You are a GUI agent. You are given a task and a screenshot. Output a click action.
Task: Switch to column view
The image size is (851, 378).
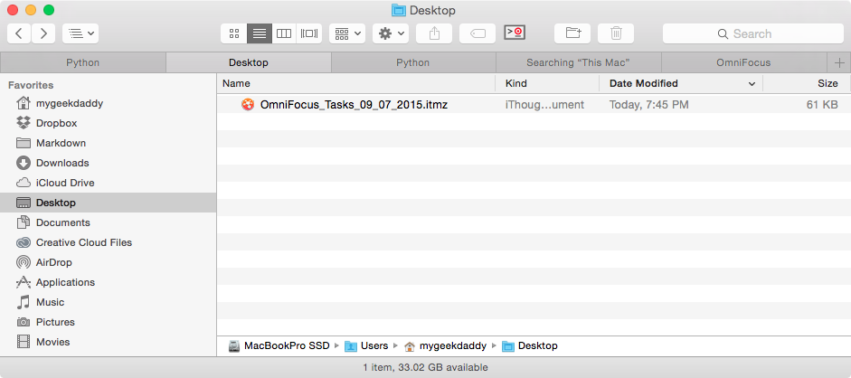[284, 33]
